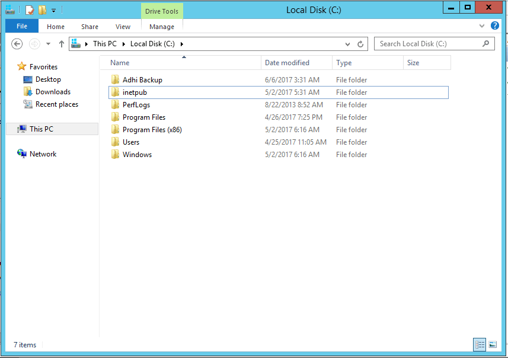Open the address bar previous locations dropdown
508x358 pixels.
click(x=347, y=44)
